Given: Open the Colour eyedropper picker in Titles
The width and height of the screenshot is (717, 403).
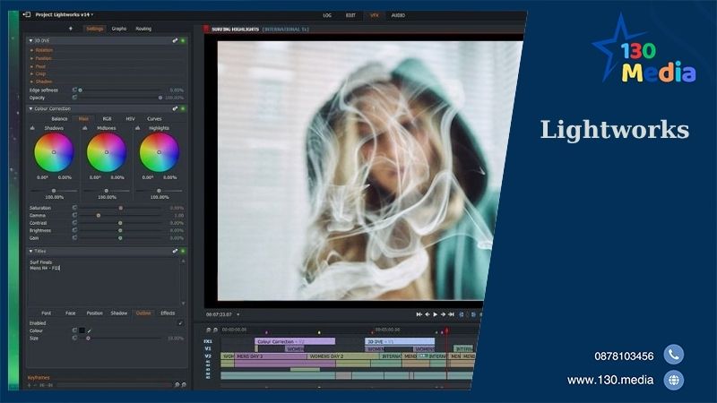Looking at the screenshot, I should point(89,330).
